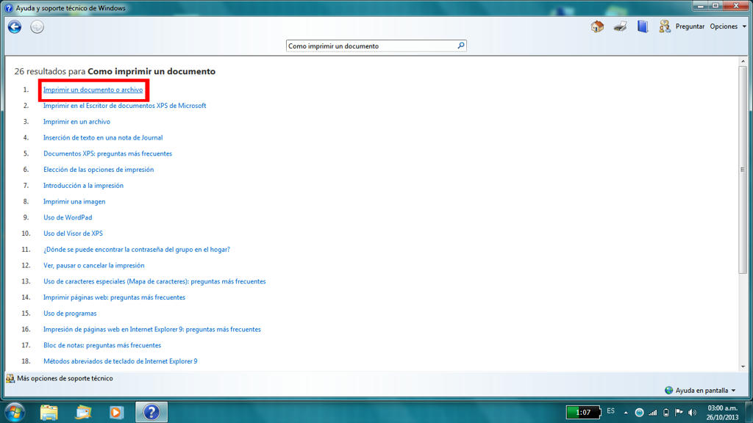Image resolution: width=753 pixels, height=423 pixels.
Task: Open Help and Support home icon
Action: (597, 26)
